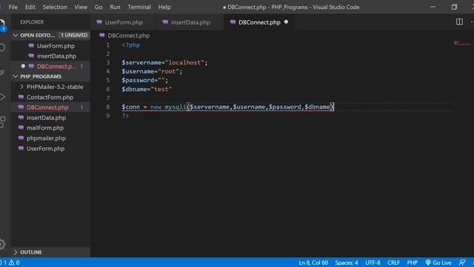Open the errors and warnings status indicator
Screen dimensions: 474x267
(10, 263)
